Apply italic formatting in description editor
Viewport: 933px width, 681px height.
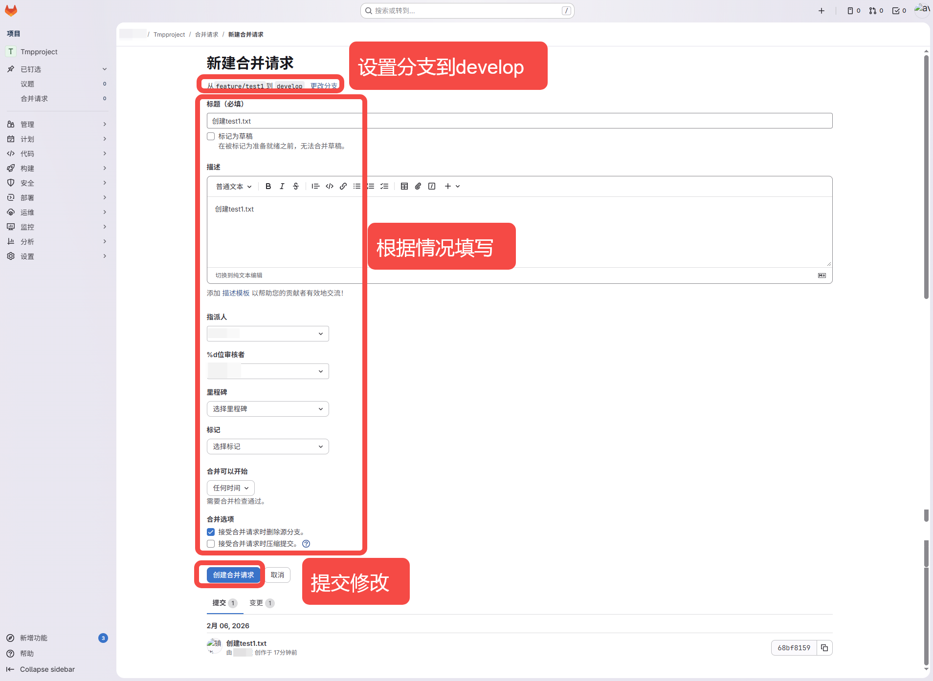coord(282,186)
